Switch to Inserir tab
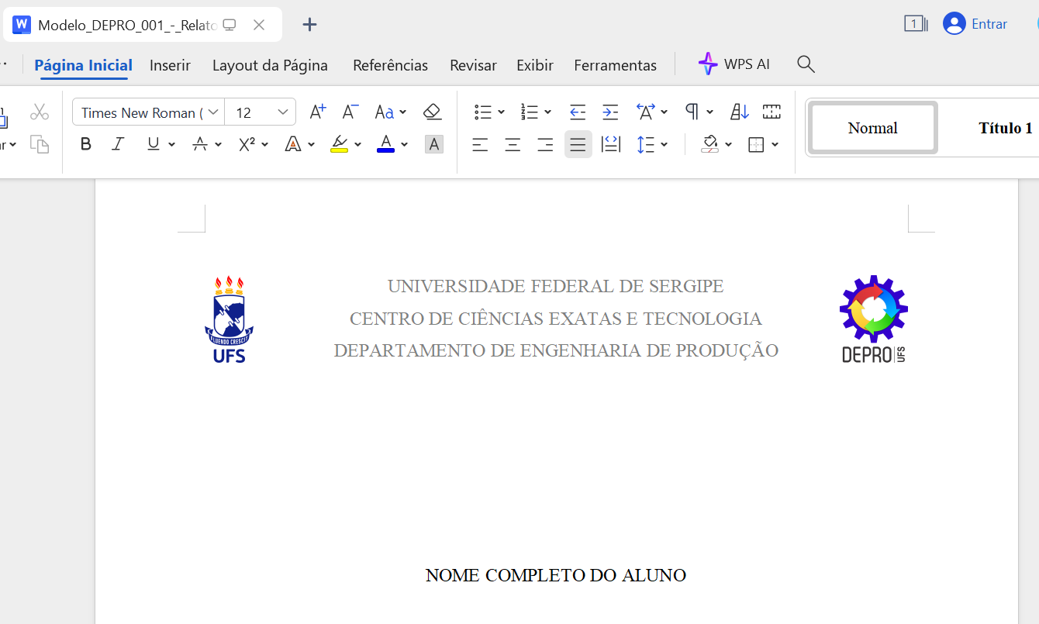The image size is (1039, 624). 170,65
